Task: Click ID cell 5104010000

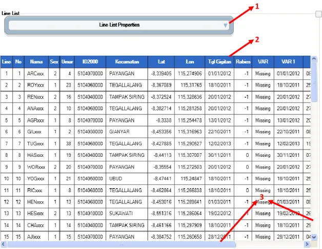Action: (90, 214)
